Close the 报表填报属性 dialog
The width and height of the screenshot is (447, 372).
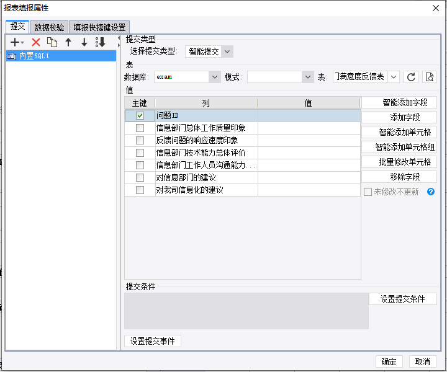pos(436,8)
